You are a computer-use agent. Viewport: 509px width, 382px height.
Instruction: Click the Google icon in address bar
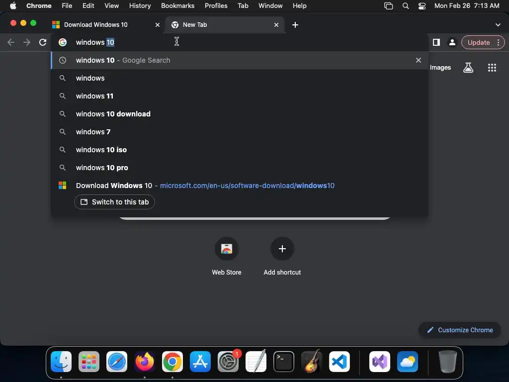point(63,42)
